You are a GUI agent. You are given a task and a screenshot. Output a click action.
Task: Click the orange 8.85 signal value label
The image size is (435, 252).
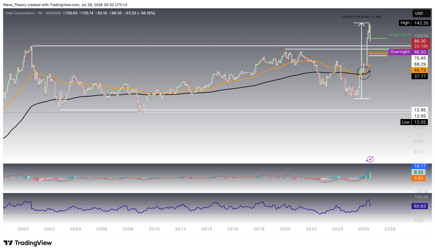coord(418,178)
